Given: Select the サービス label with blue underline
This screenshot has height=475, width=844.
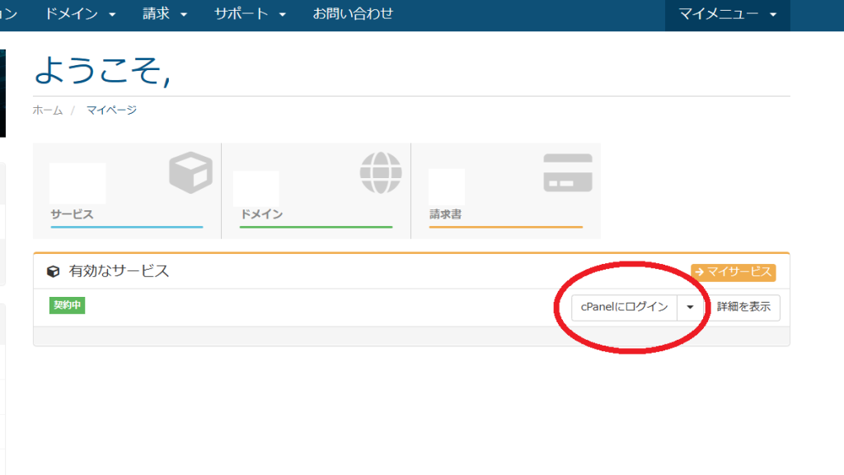Looking at the screenshot, I should (x=72, y=214).
